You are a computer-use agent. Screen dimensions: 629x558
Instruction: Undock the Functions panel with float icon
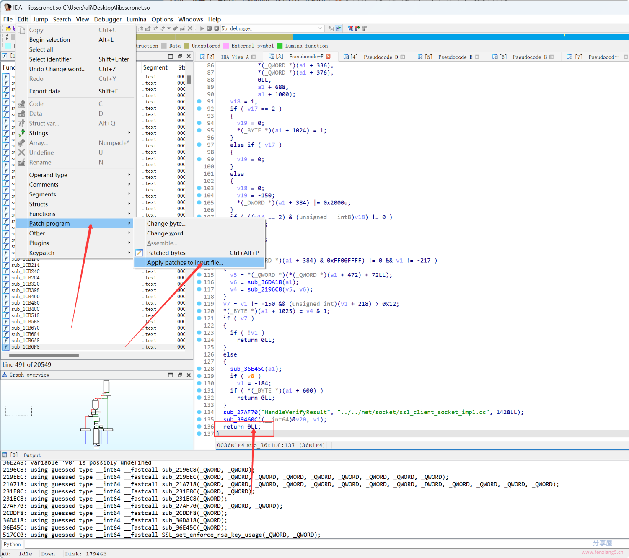click(x=180, y=56)
